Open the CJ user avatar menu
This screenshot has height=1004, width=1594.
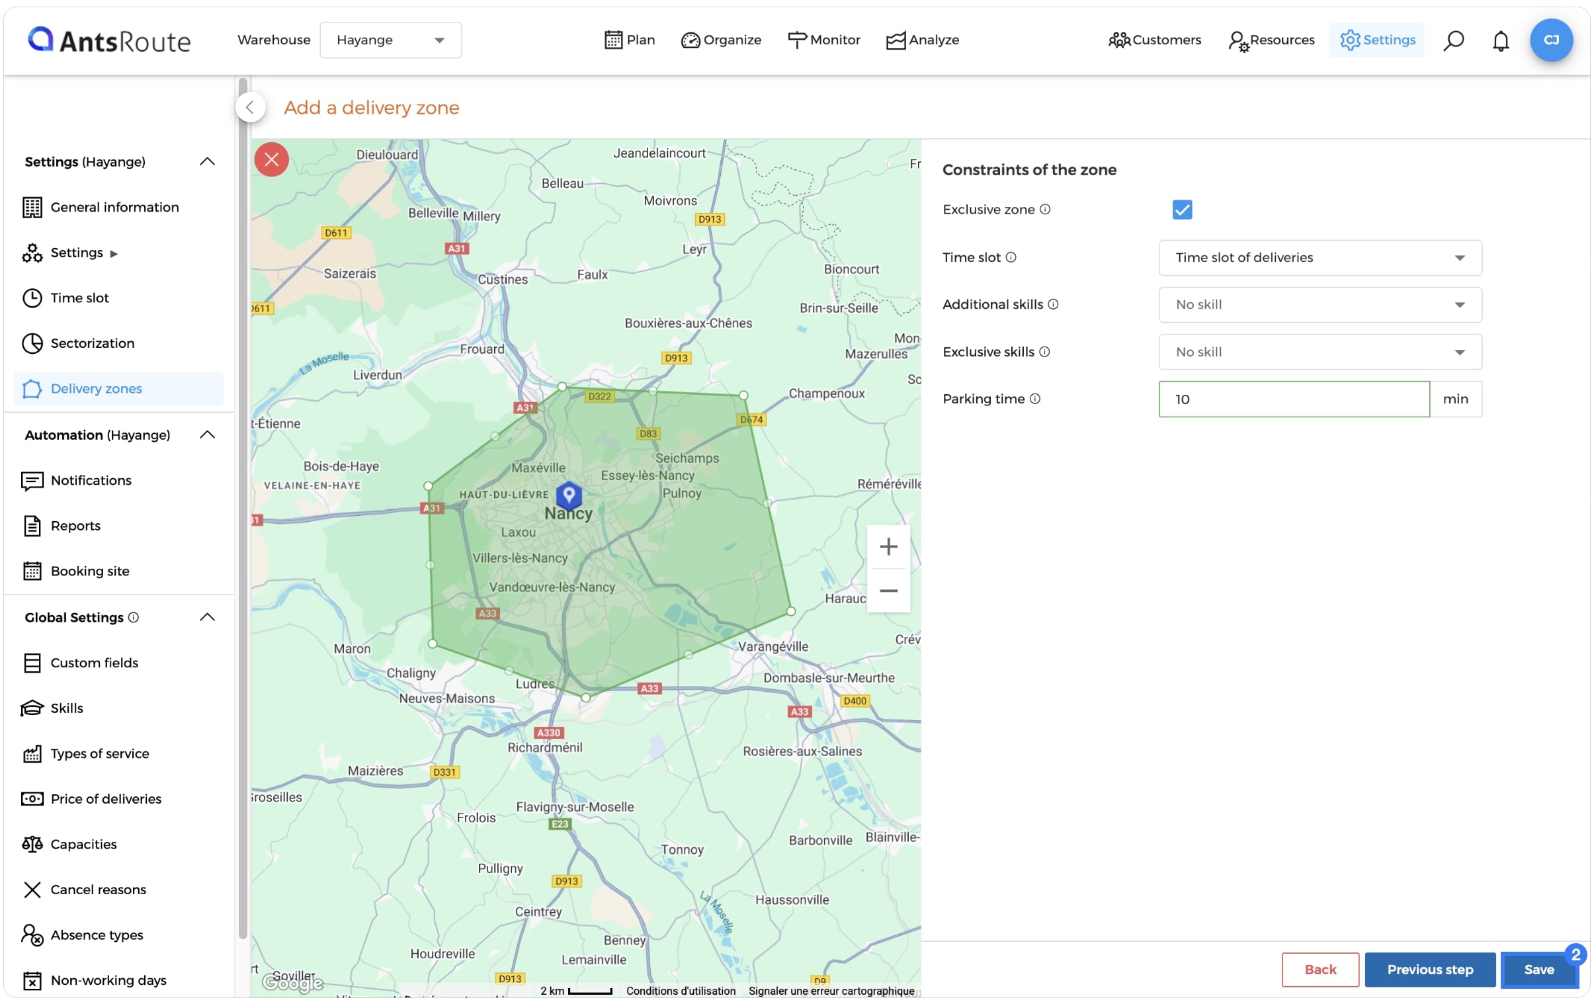(x=1551, y=40)
